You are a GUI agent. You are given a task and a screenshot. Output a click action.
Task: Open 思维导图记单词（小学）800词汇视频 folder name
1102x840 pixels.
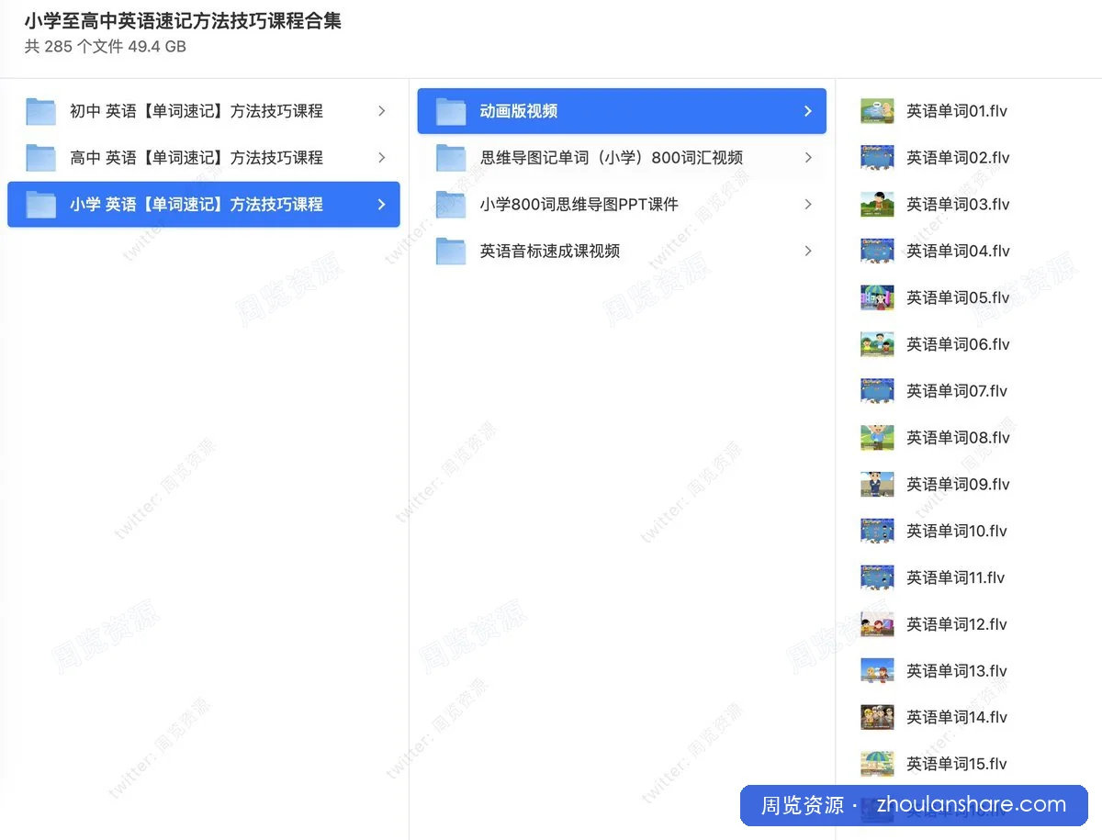[x=612, y=158]
